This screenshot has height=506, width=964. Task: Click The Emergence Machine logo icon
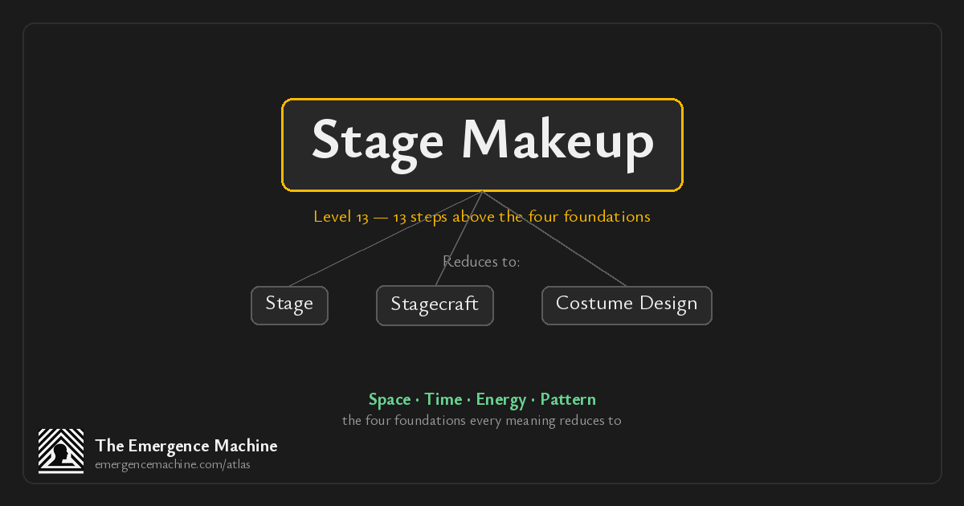click(x=61, y=451)
